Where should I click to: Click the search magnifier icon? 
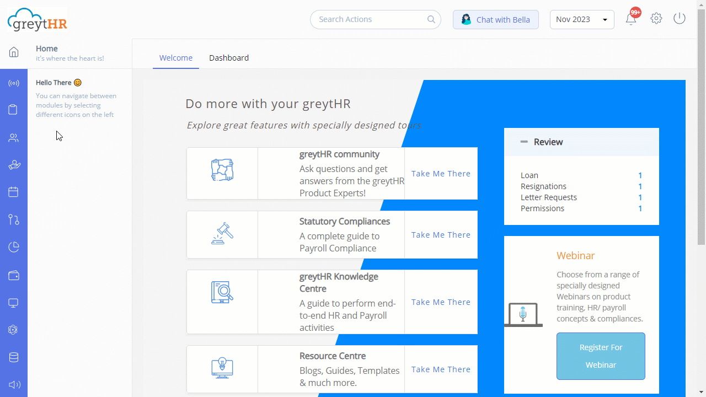pos(431,19)
